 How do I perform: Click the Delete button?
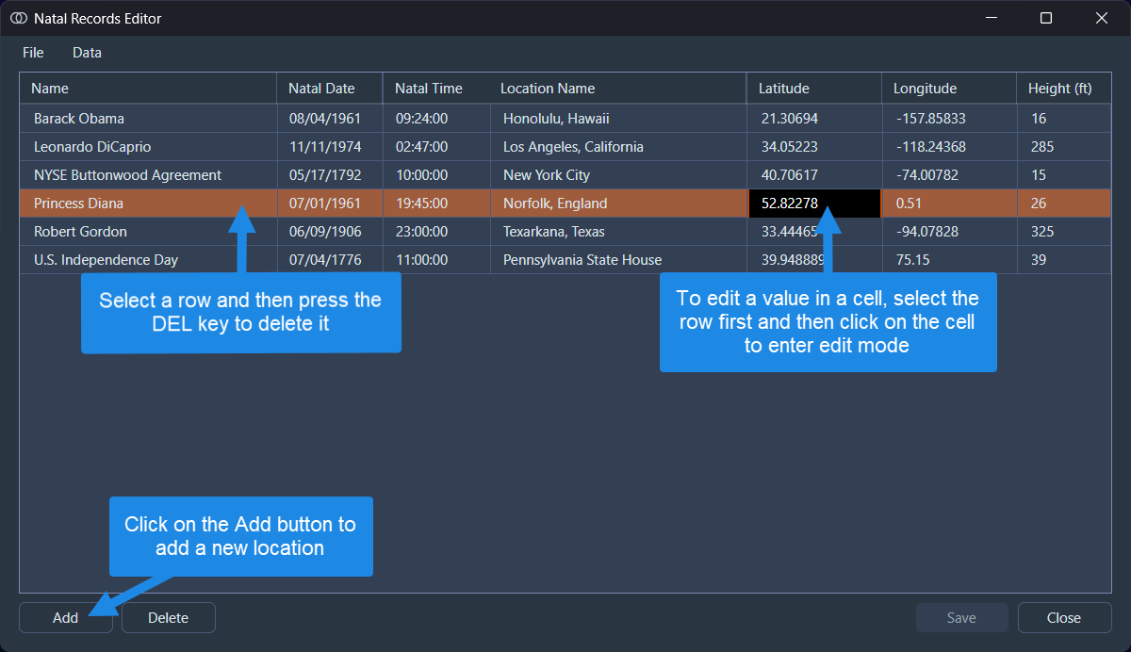coord(168,618)
